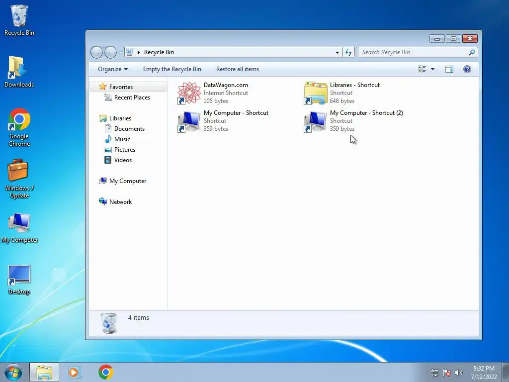
Task: Launch Chrome from the taskbar
Action: (105, 372)
